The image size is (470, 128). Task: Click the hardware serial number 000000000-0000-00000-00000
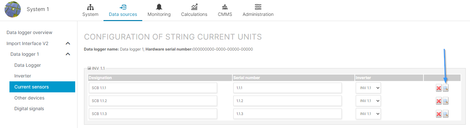pos(223,49)
